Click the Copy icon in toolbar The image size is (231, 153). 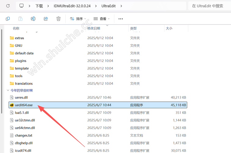[x=8, y=19]
